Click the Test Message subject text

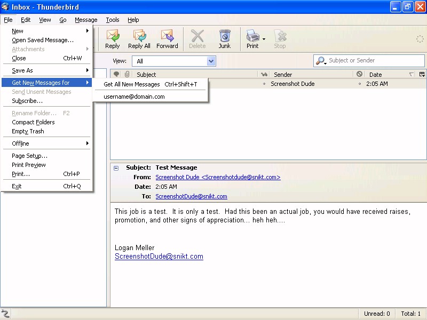(x=176, y=167)
